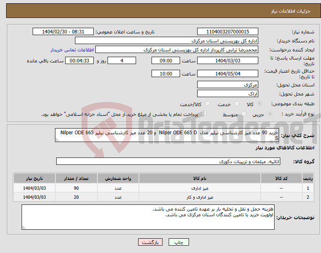Image resolution: width=321 pixels, height=253 pixels.
Task: Click the announcement date field 1404/02/30 - 08:31
Action: 63,31
